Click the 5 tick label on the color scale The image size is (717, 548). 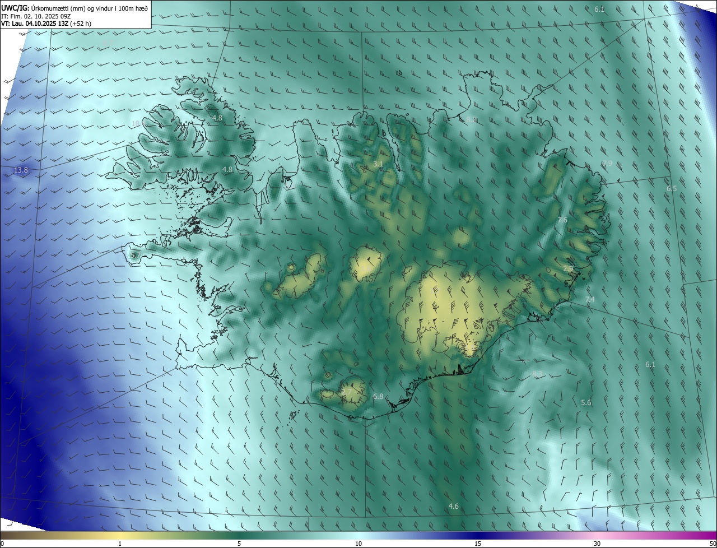click(239, 544)
